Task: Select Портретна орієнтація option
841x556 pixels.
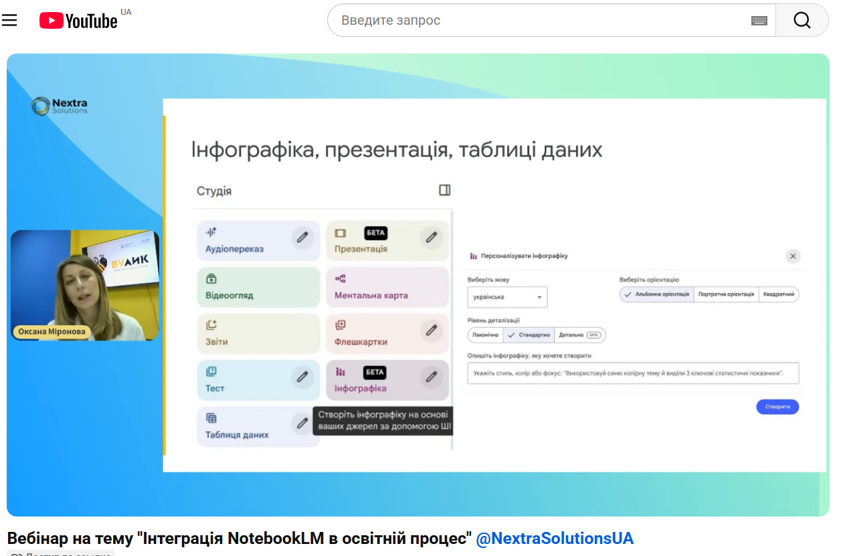Action: tap(726, 294)
